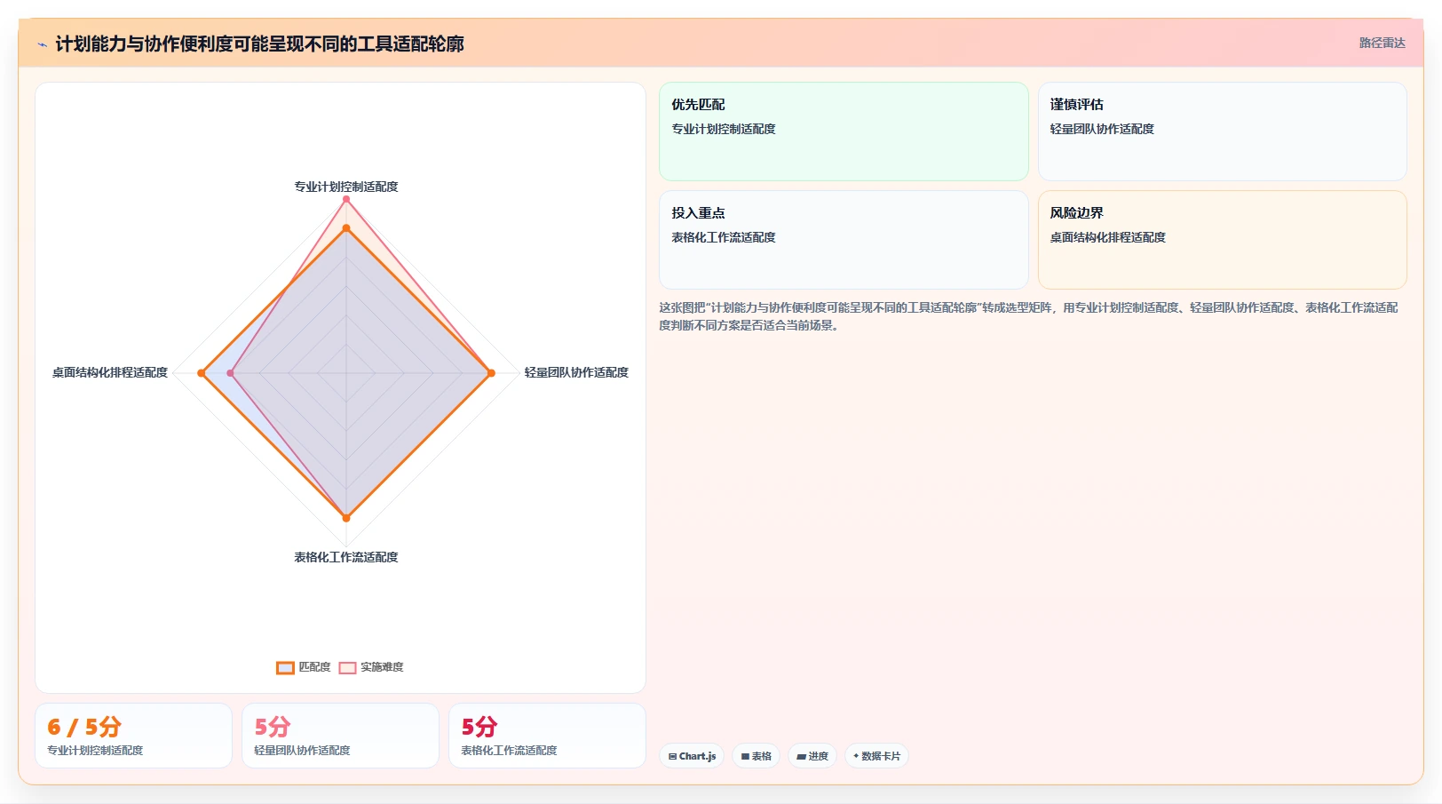Click the small icon before the page title
Viewport: 1442px width, 804px height.
click(42, 44)
